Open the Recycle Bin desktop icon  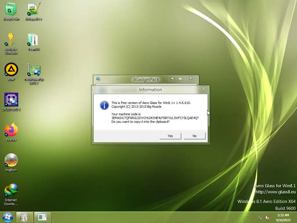[11, 11]
